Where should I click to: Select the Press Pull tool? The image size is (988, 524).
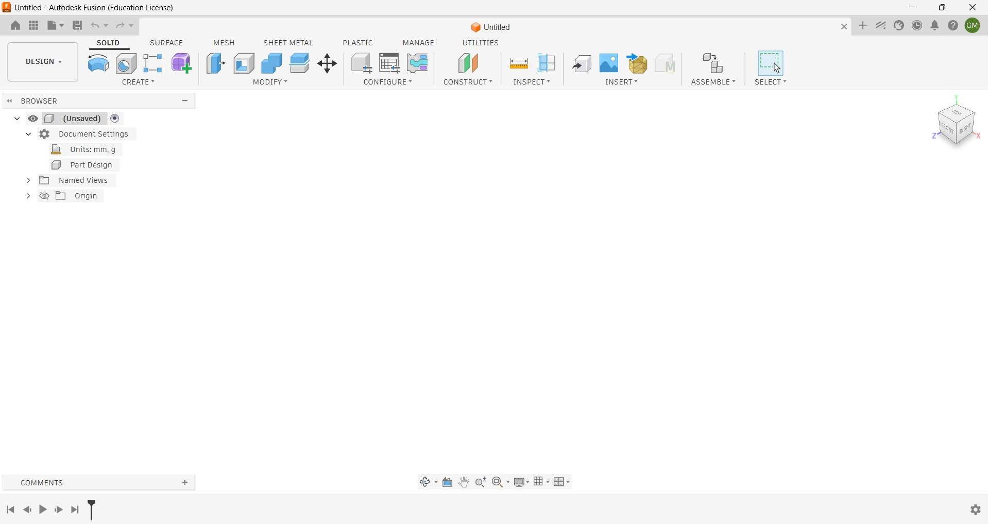click(x=216, y=63)
